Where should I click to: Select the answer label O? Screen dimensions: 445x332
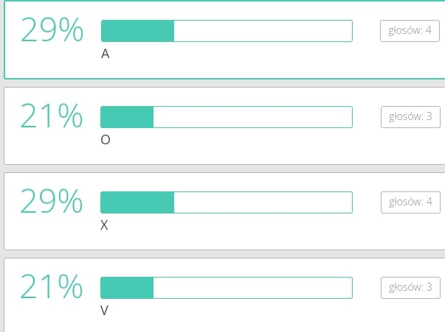(106, 140)
